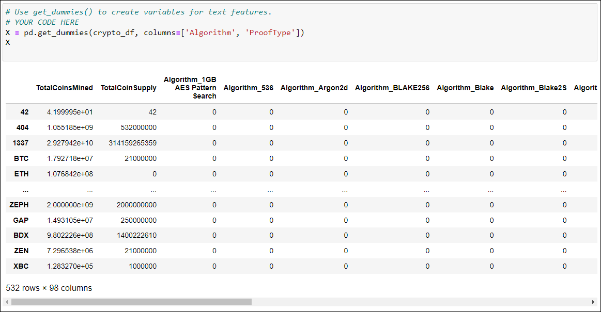The image size is (601, 312).
Task: Click TotalCoinSupply value 1400222610
Action: coord(136,236)
